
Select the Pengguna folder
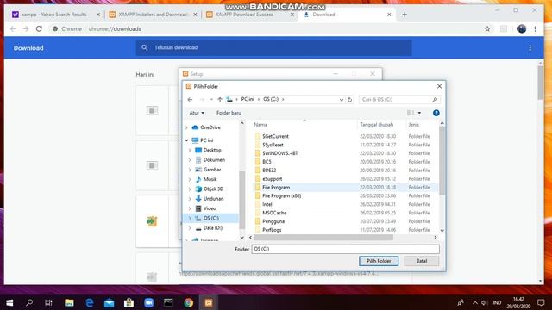coord(273,221)
